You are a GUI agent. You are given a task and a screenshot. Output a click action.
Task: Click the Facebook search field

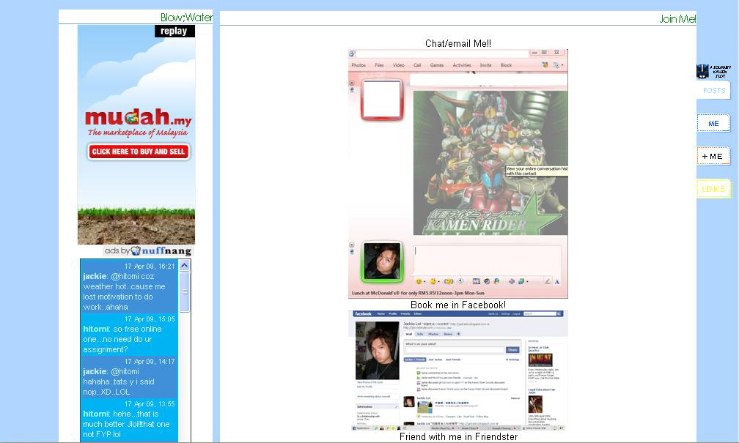coord(540,313)
